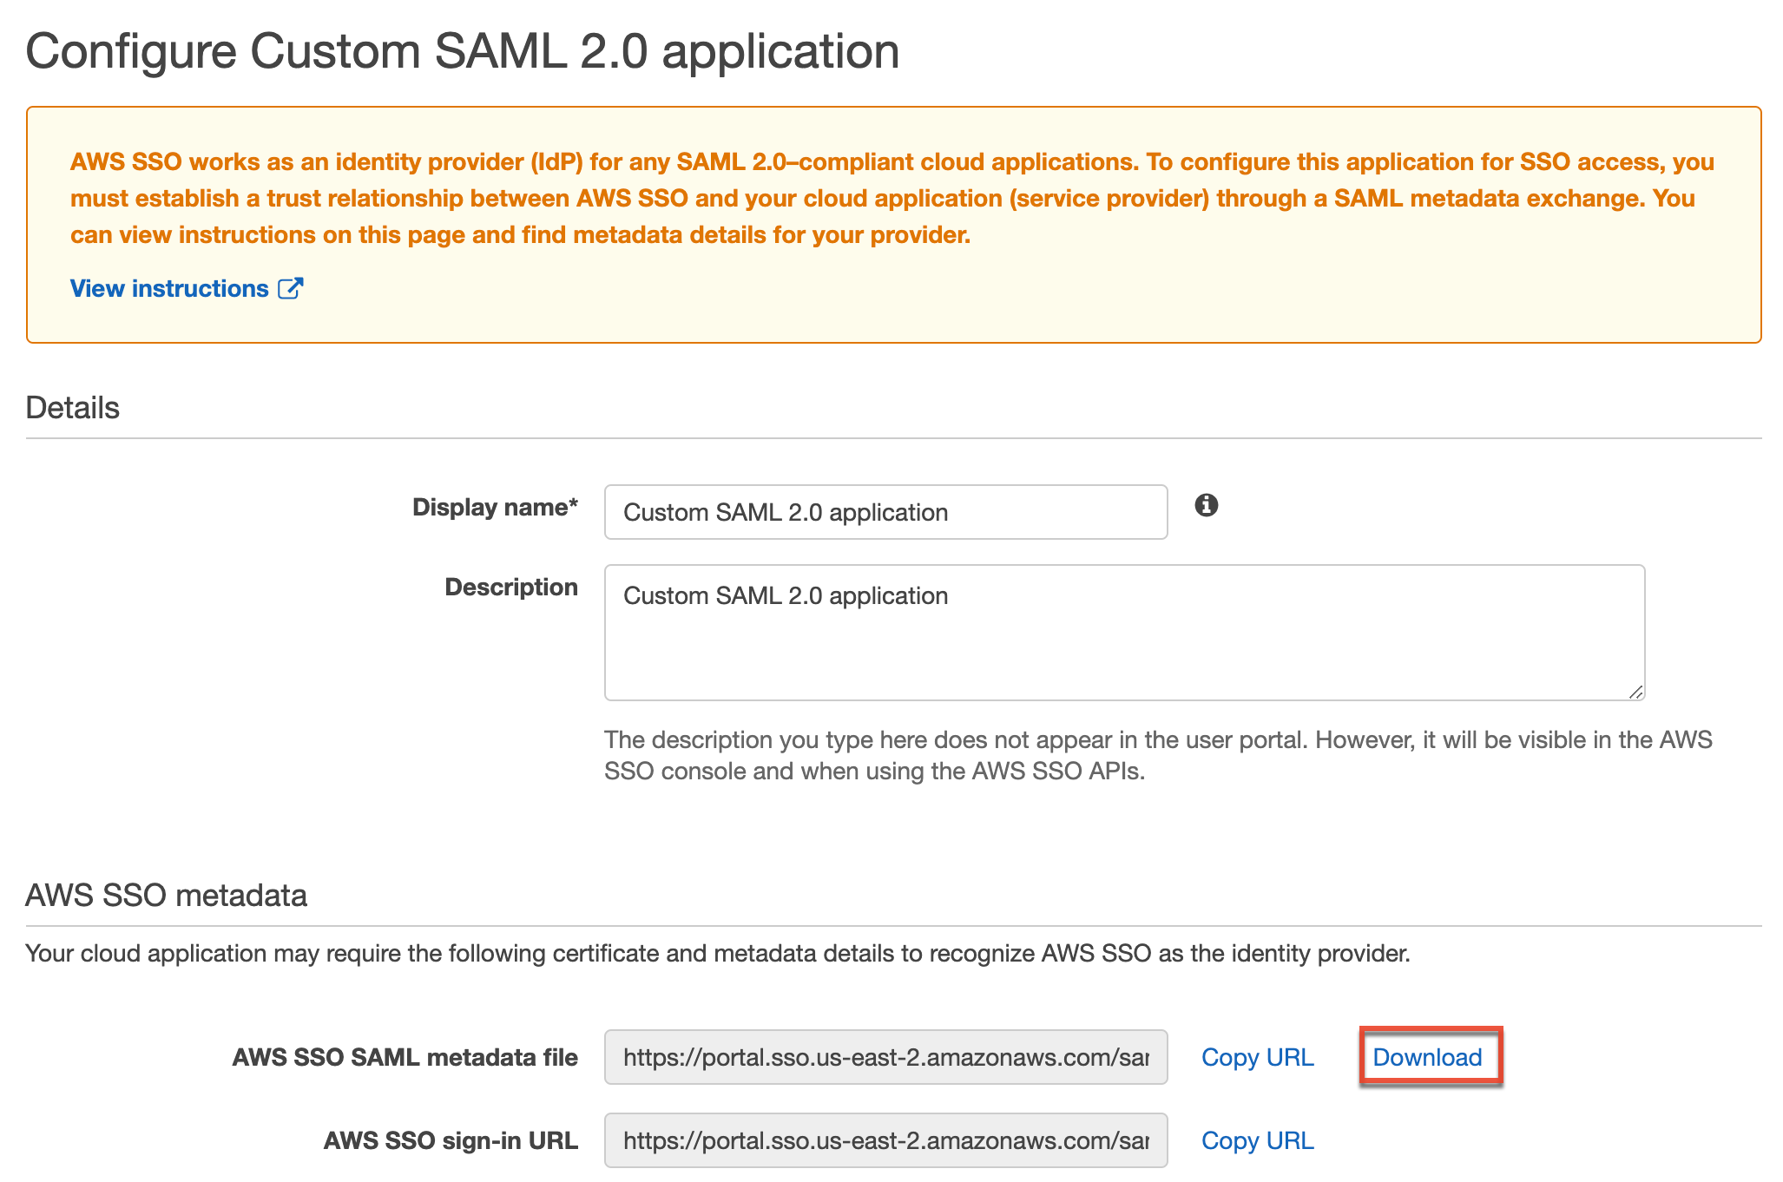Viewport: 1783px width, 1182px height.
Task: Click the AWS SSO metadata section header
Action: [x=165, y=895]
